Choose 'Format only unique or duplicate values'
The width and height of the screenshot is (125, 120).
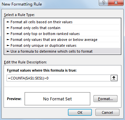pos(62,45)
